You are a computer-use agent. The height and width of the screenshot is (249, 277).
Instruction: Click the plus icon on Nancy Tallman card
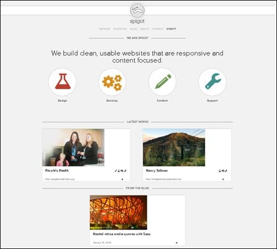(223, 179)
